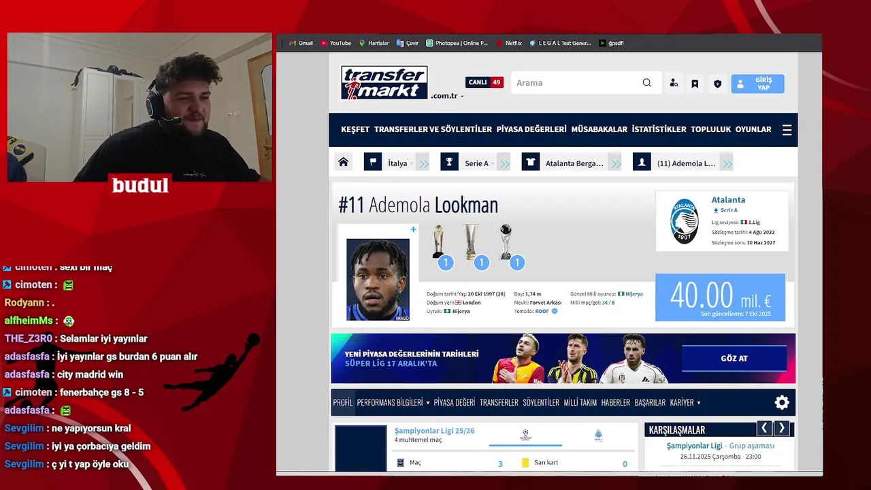This screenshot has height=490, width=871.
Task: Open the Atalanta Berga... breadcrumb
Action: pos(574,163)
